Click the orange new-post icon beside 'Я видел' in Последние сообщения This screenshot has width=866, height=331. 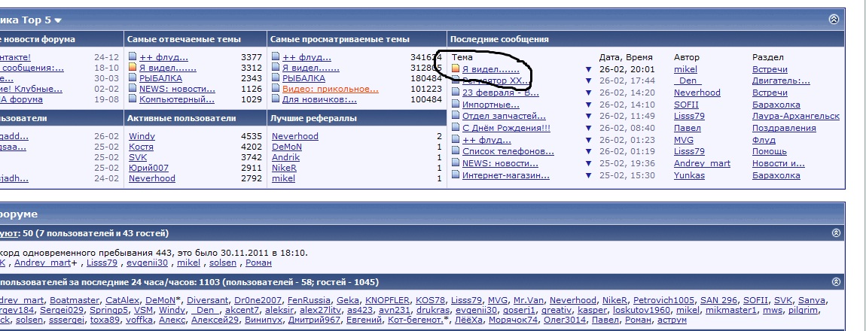[455, 69]
